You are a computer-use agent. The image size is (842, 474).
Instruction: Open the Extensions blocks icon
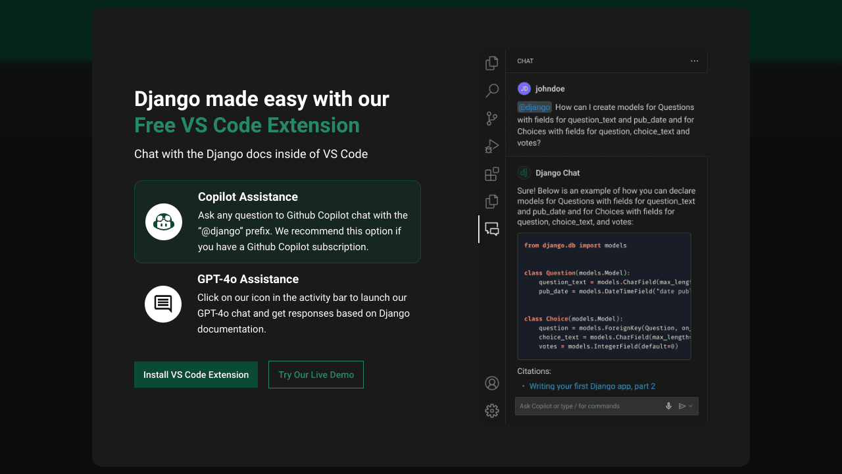pos(491,174)
